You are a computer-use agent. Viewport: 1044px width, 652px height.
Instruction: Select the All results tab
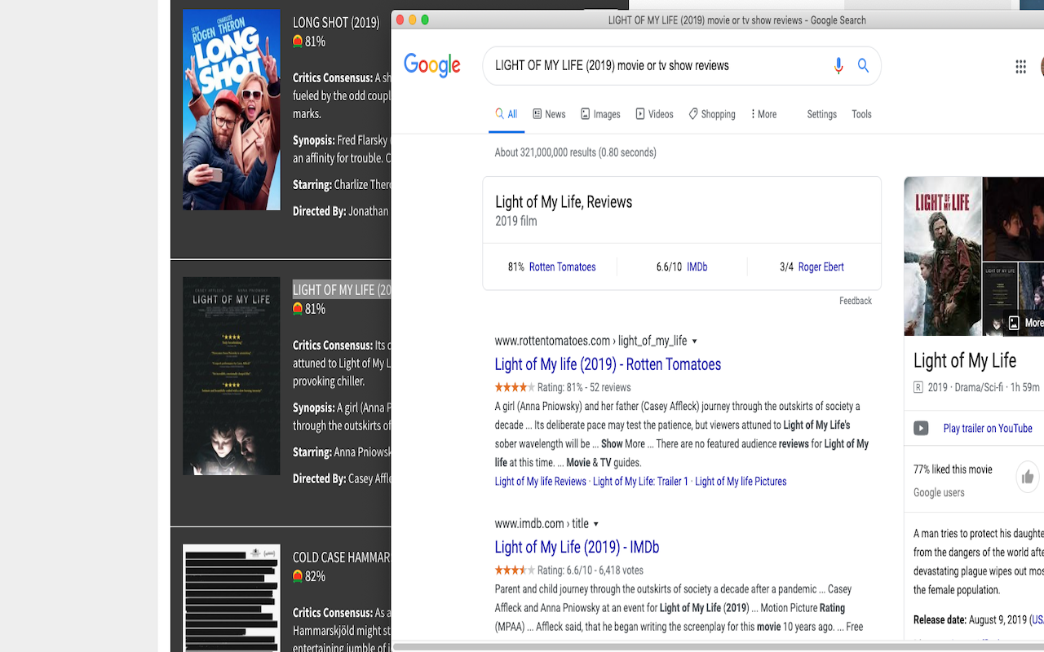pyautogui.click(x=507, y=114)
